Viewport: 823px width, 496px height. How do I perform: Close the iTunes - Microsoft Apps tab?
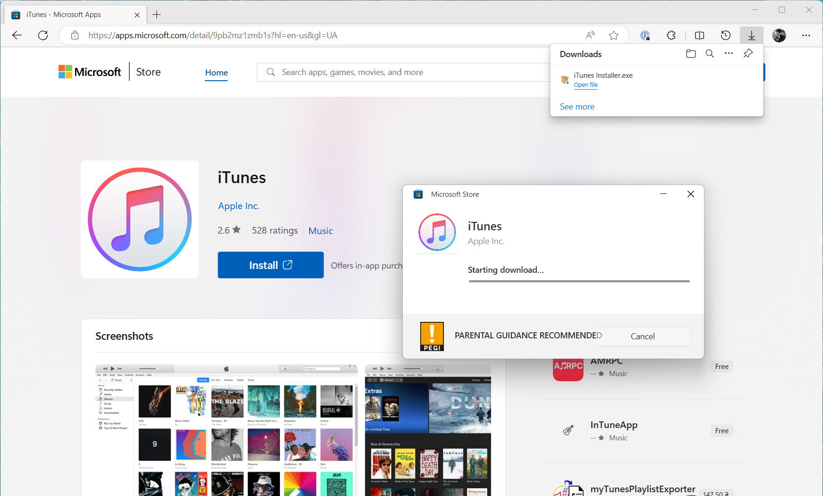(137, 15)
